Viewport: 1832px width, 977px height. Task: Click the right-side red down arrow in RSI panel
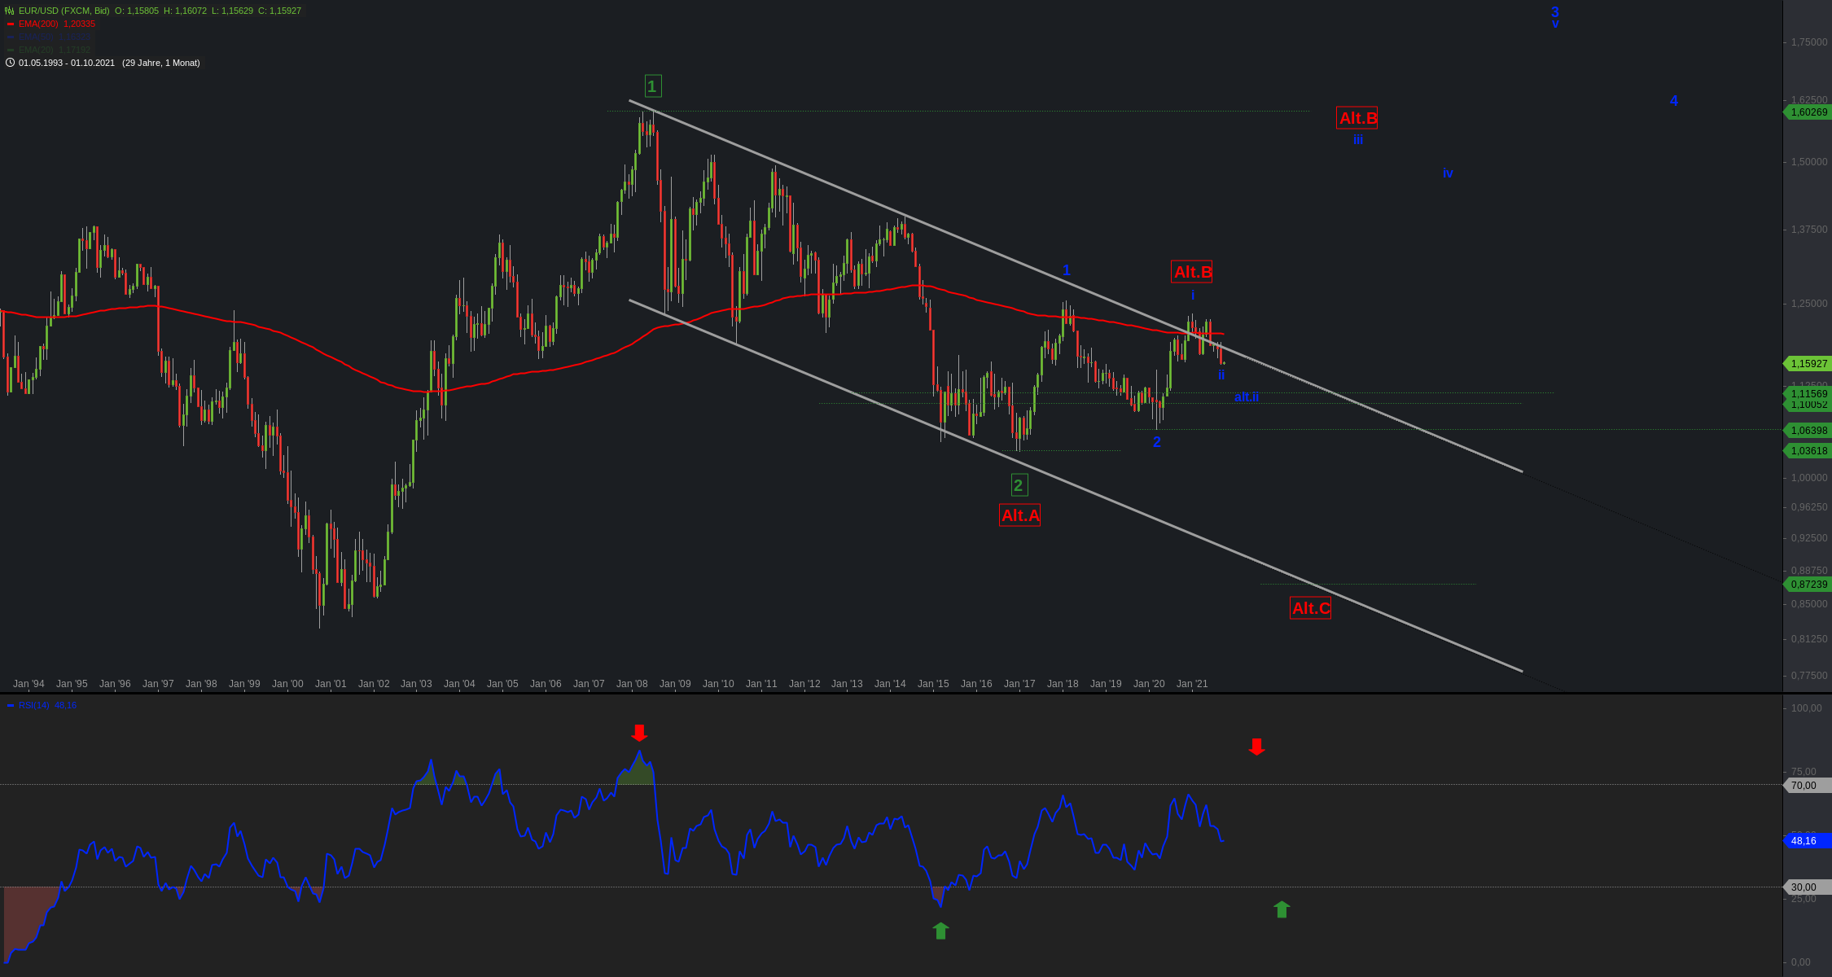click(1256, 747)
